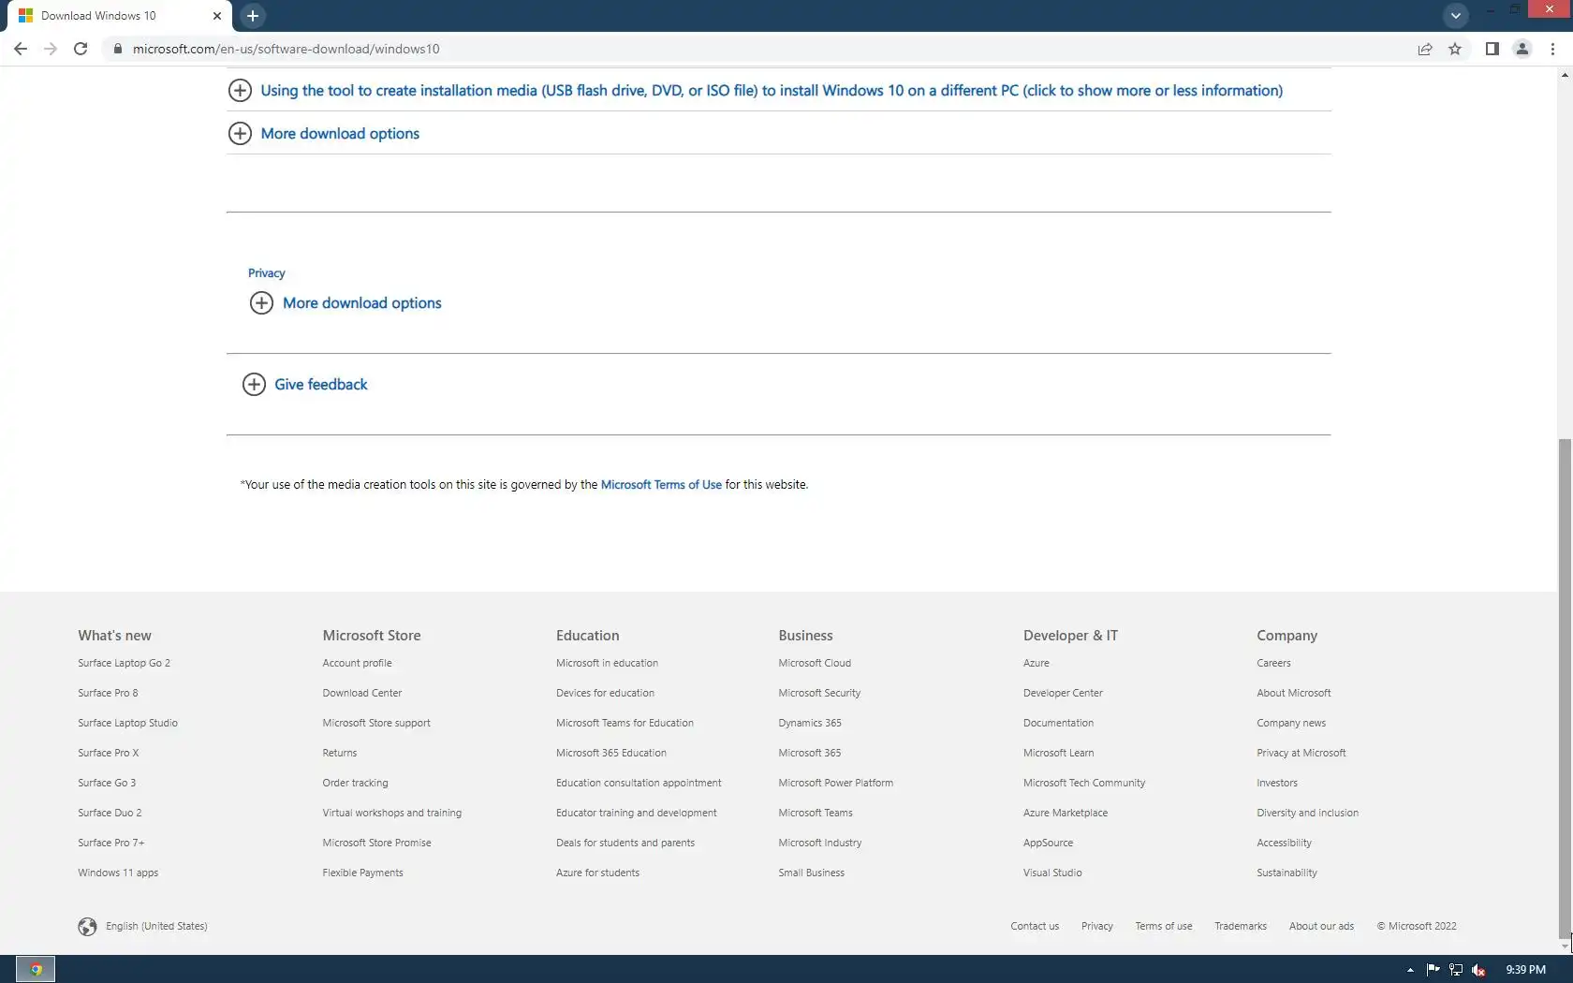Open the taskbar clock showing 9:39 PM

point(1525,970)
